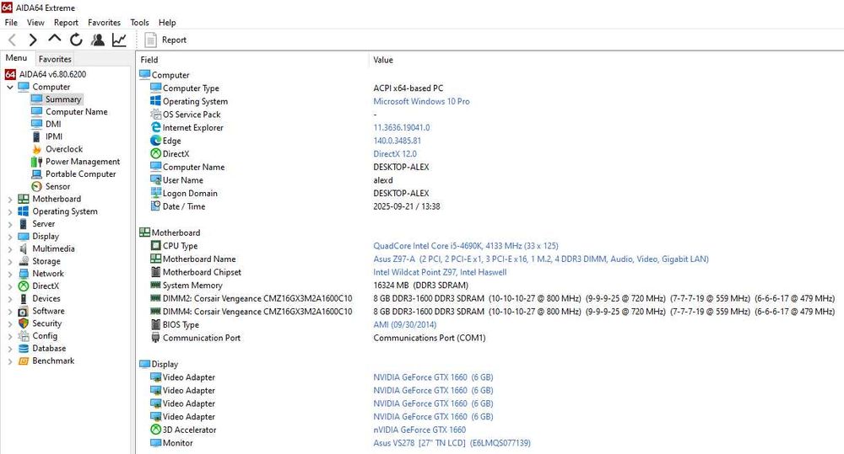
Task: Switch to the Favorites sidebar tab
Action: 55,59
